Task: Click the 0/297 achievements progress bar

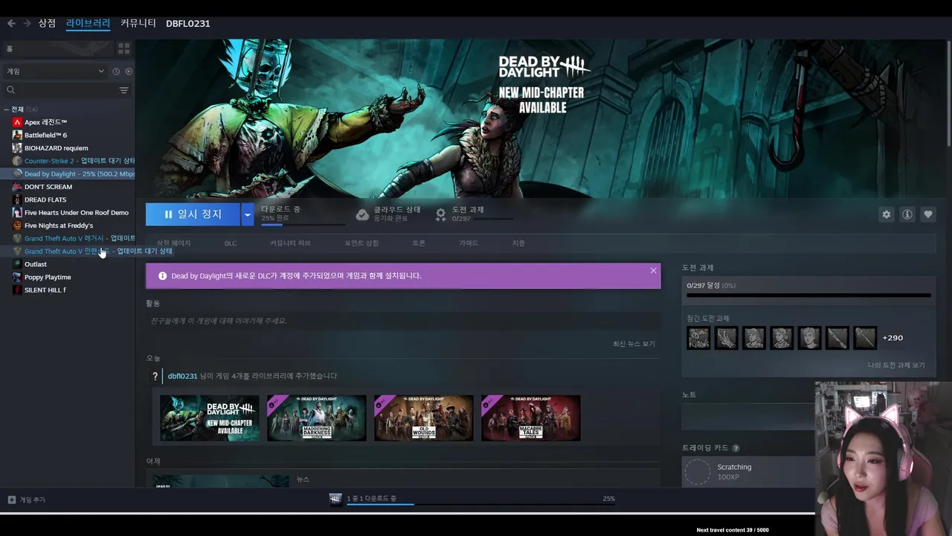Action: (x=808, y=295)
